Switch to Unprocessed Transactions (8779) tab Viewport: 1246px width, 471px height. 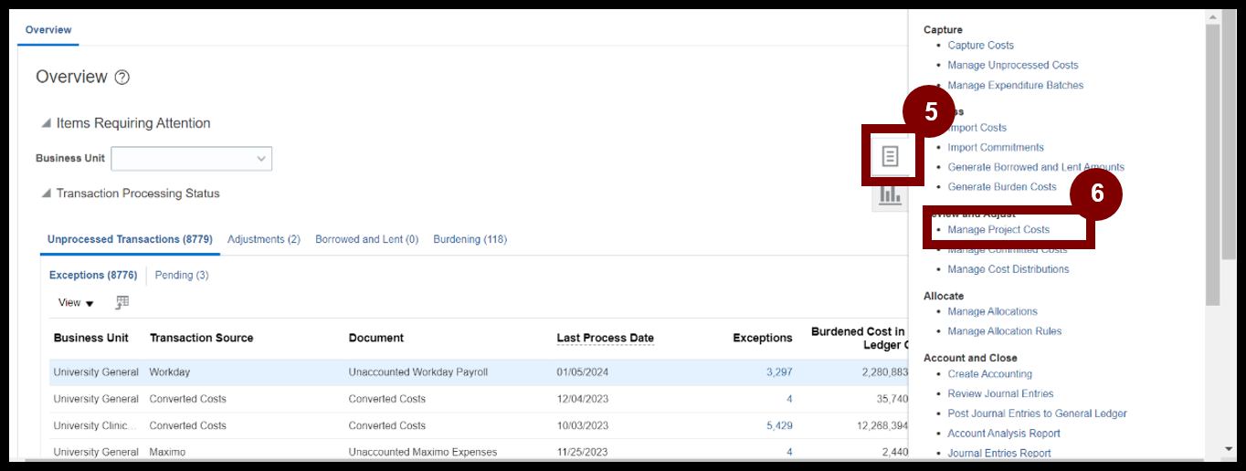click(x=130, y=239)
